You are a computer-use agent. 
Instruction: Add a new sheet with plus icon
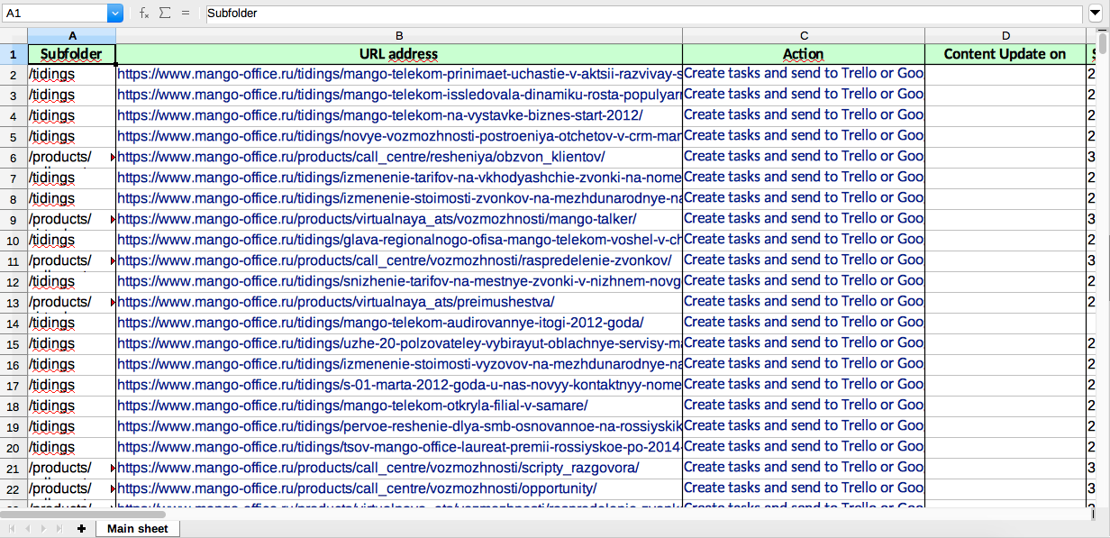(82, 528)
